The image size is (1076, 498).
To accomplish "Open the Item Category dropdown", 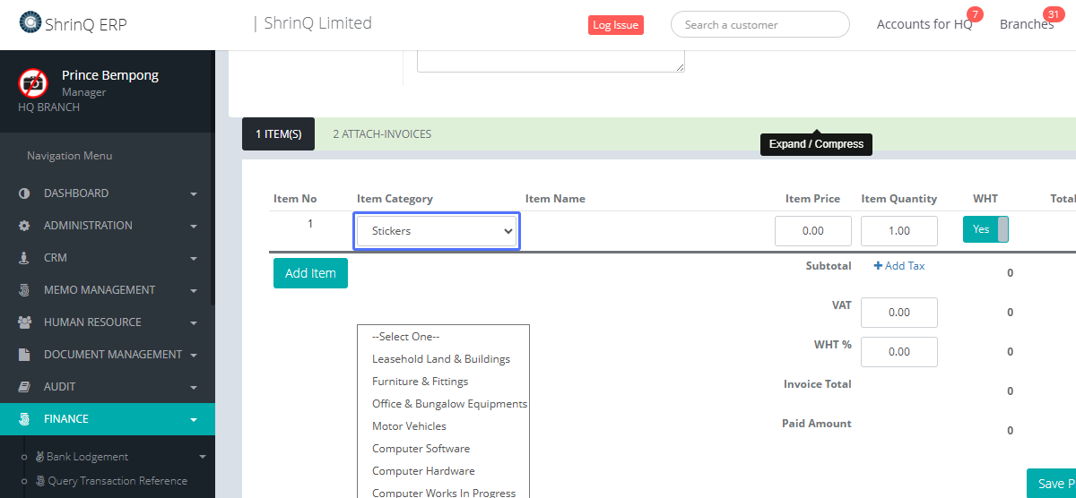I will point(436,231).
